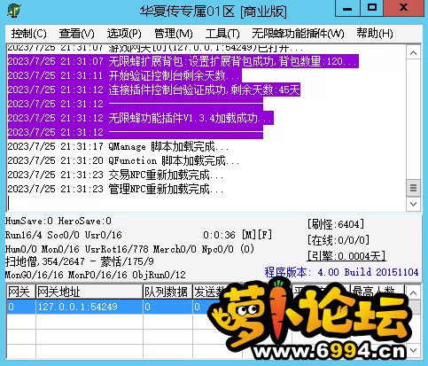Viewport: 428px width, 366px height.
Task: Click log line 管理NPC重新加载完成
Action: [115, 189]
